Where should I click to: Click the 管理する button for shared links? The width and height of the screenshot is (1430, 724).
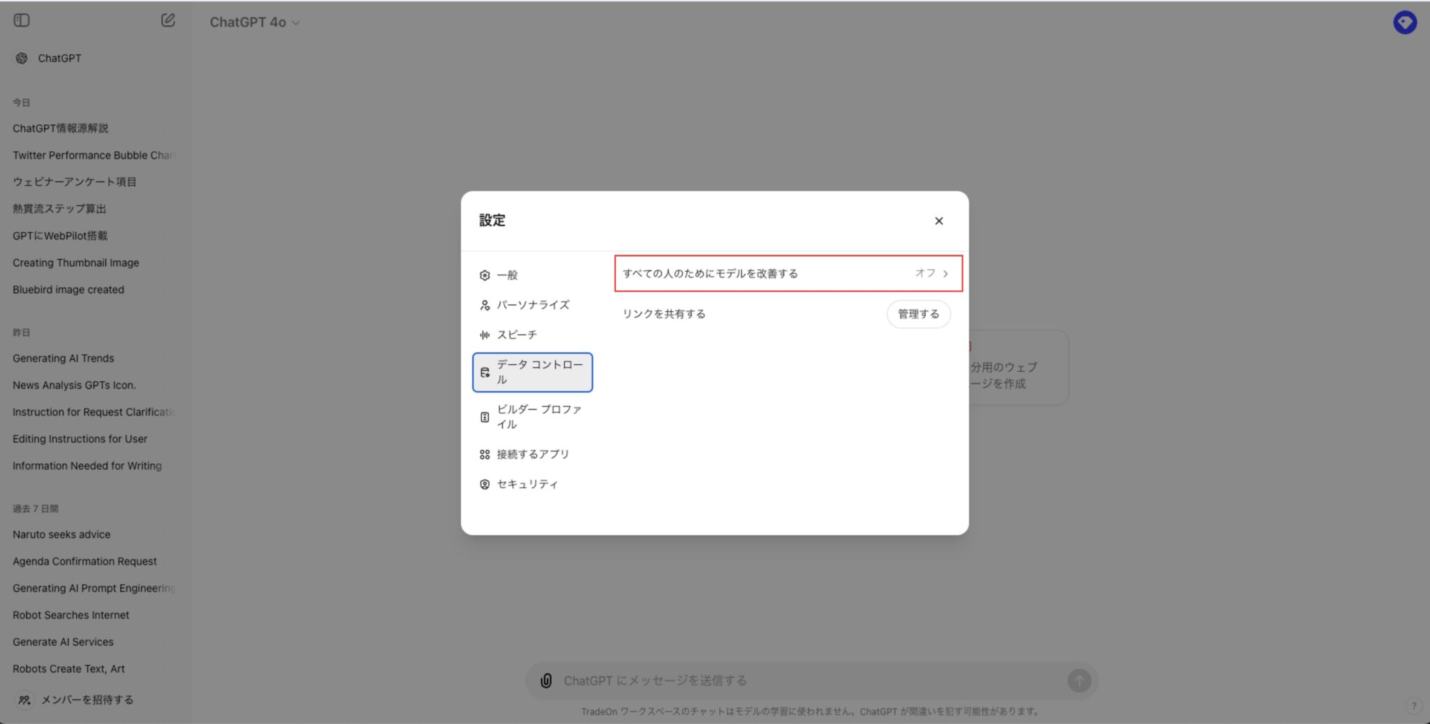pos(918,314)
